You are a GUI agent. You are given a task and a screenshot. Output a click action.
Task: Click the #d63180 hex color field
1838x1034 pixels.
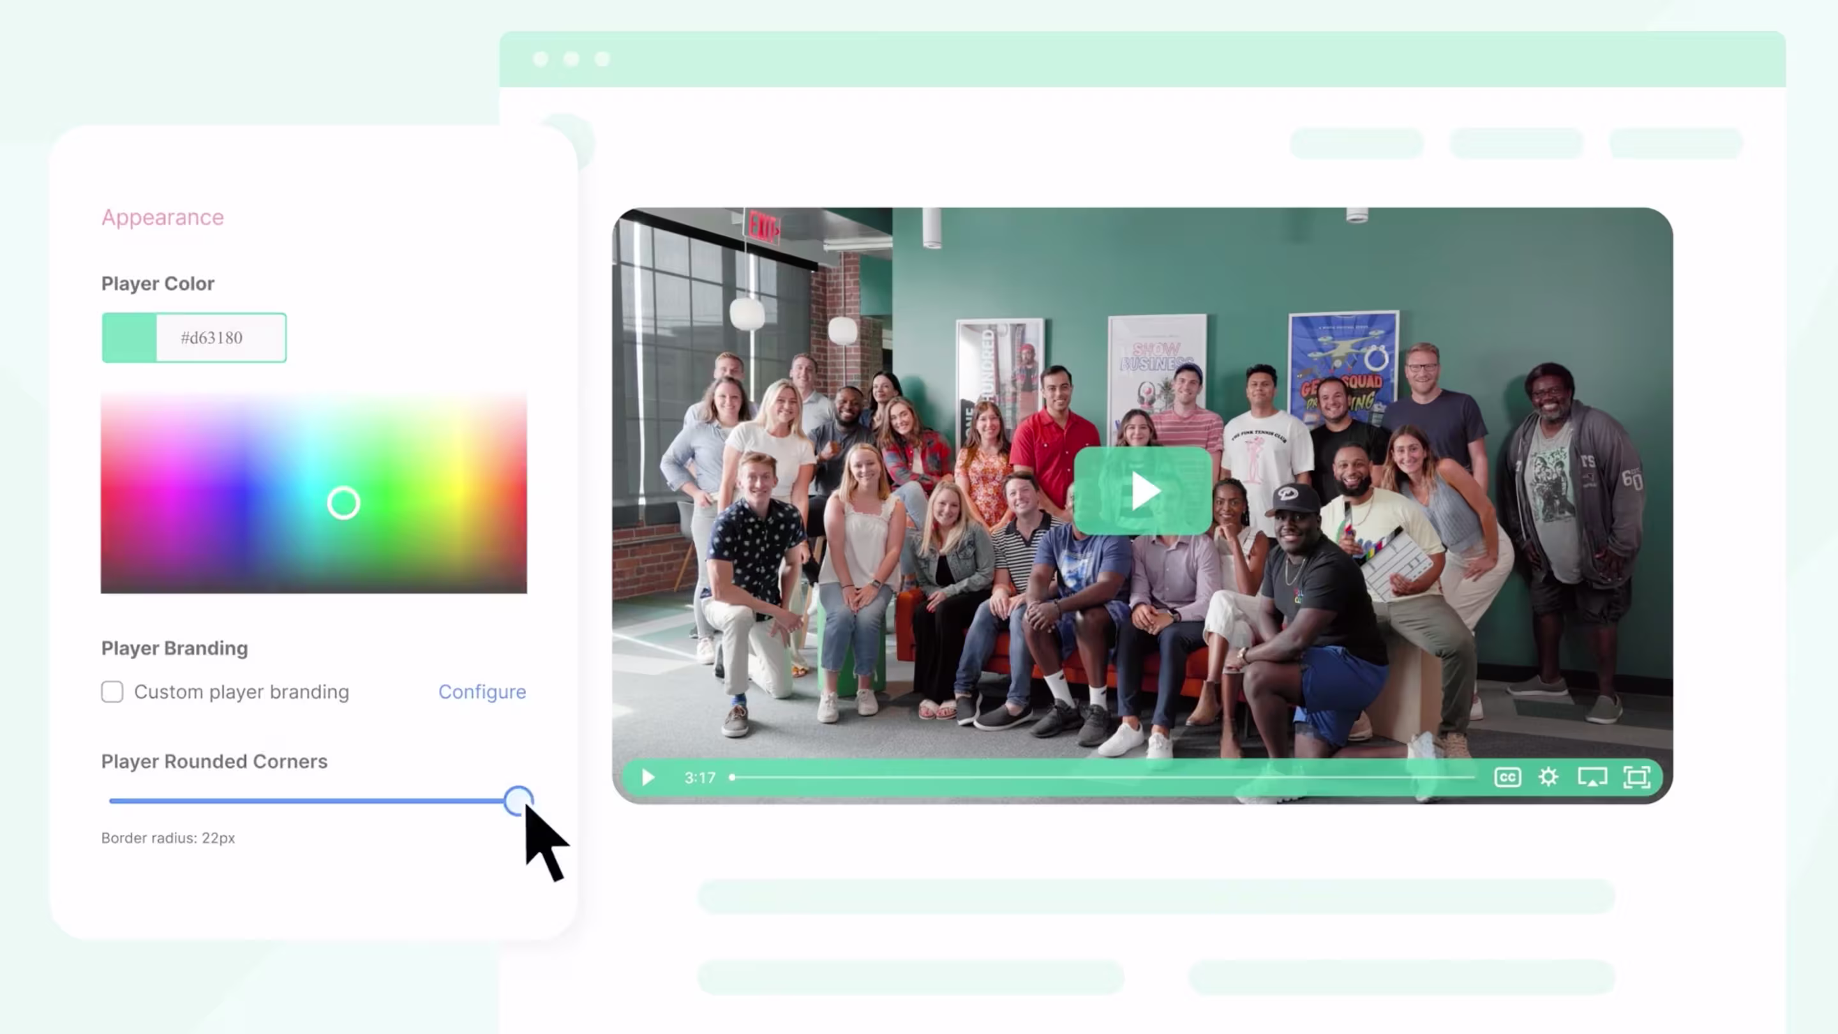[x=221, y=338]
